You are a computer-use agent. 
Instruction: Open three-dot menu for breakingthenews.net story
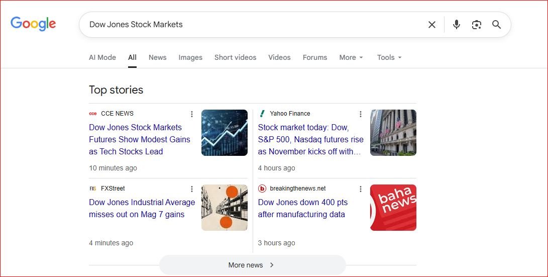pyautogui.click(x=360, y=189)
